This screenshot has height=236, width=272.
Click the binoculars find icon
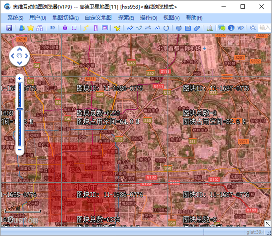[x=40, y=28]
